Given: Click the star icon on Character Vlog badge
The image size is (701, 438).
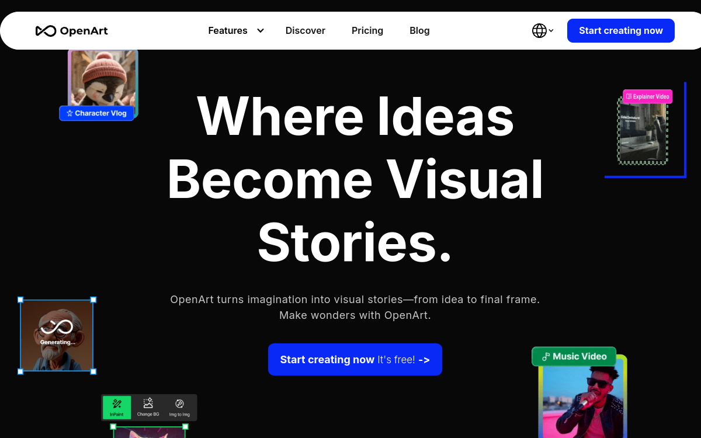Looking at the screenshot, I should click(x=70, y=113).
